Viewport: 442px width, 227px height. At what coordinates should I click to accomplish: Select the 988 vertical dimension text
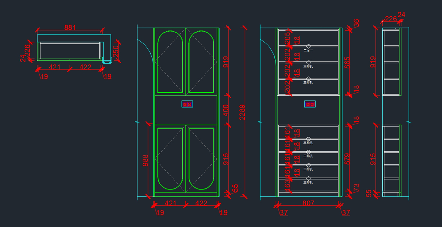(145, 161)
